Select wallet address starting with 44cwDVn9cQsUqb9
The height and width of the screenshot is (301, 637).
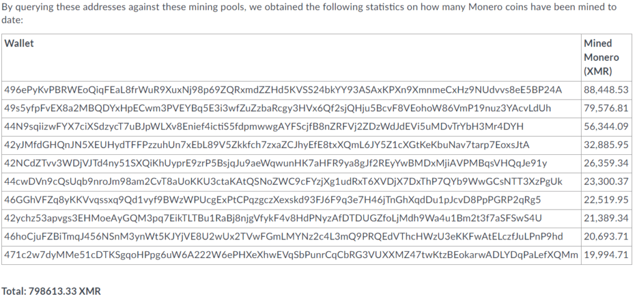[283, 182]
